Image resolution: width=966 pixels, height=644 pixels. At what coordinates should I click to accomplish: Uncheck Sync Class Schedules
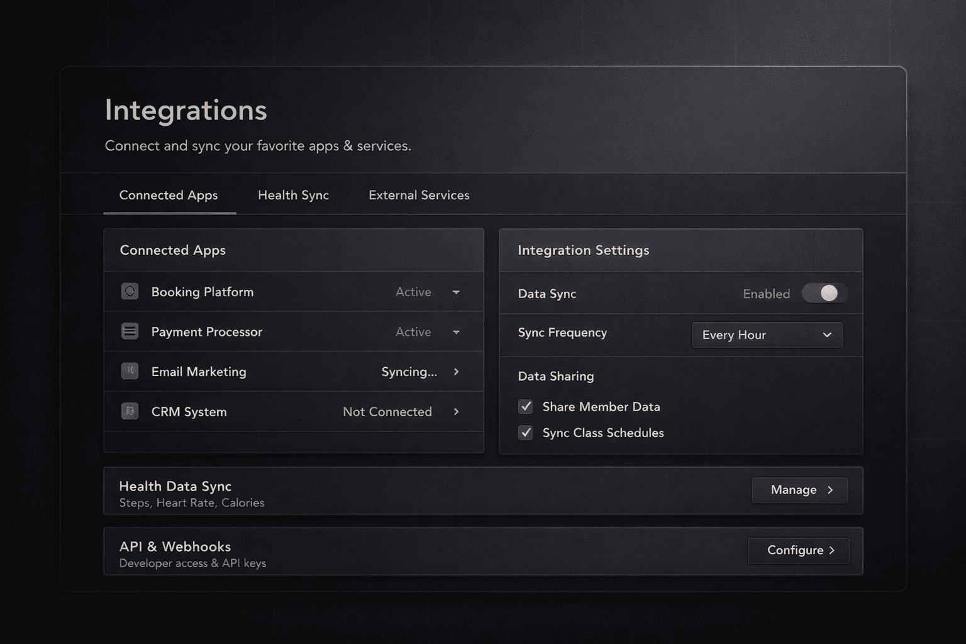[x=526, y=433]
